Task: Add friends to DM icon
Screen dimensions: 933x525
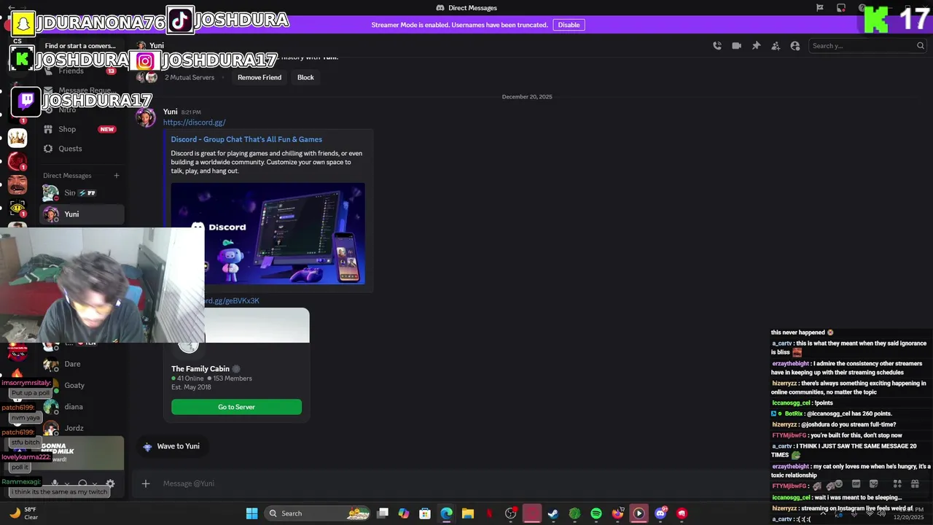Action: (776, 46)
